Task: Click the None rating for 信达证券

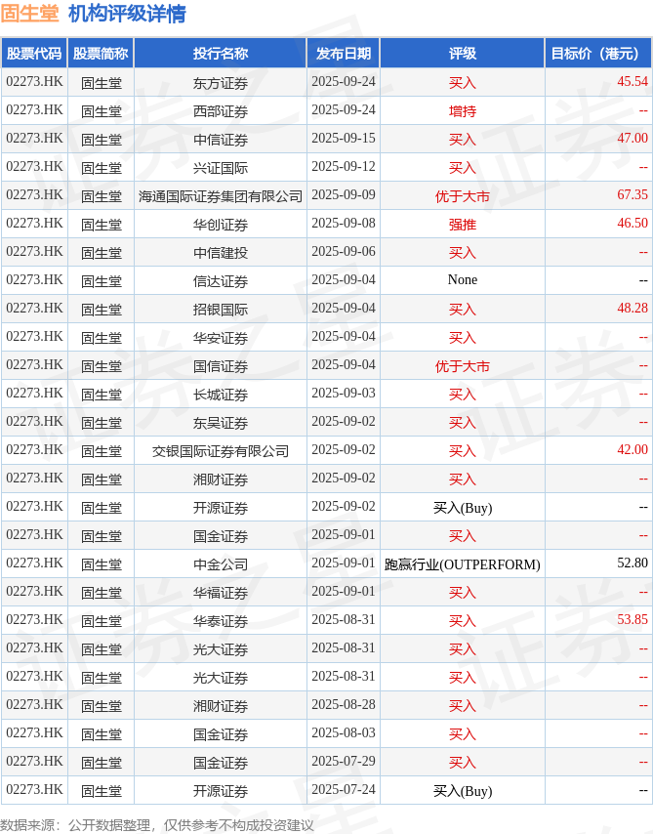Action: (462, 279)
